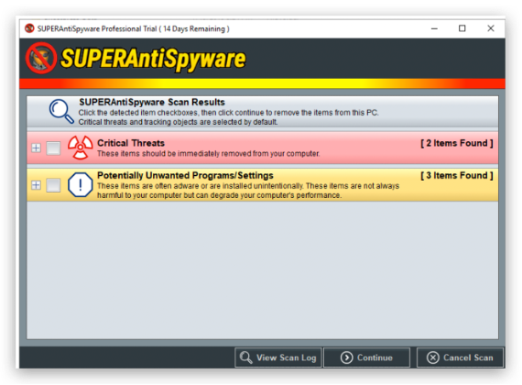Close the SUPERAntiSpyware window

(x=491, y=28)
